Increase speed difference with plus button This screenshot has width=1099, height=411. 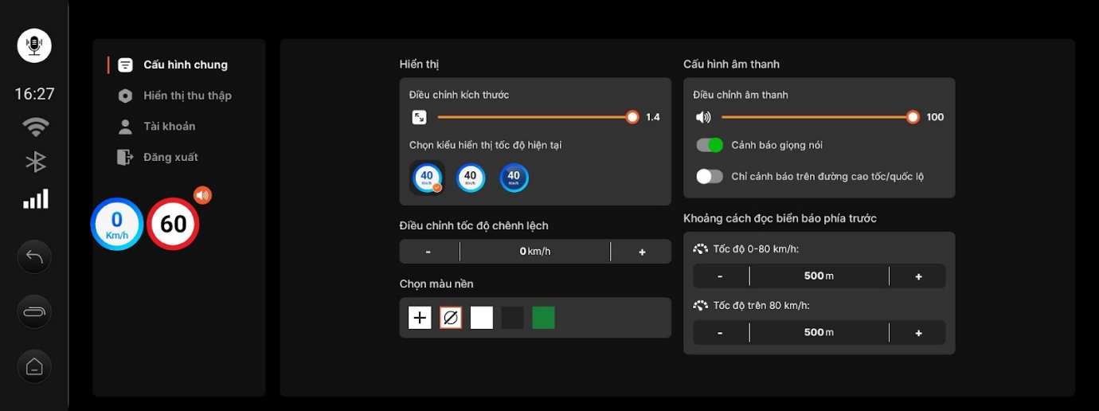point(642,252)
